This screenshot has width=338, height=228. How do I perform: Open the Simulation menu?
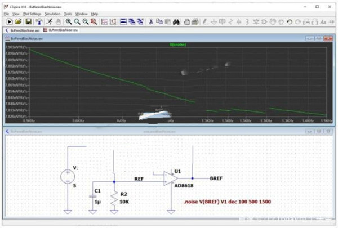coord(52,12)
